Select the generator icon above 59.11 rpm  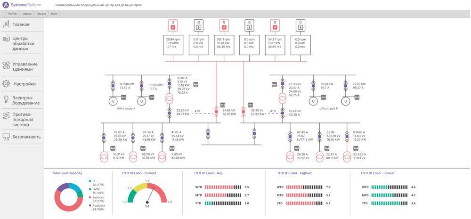point(224,24)
